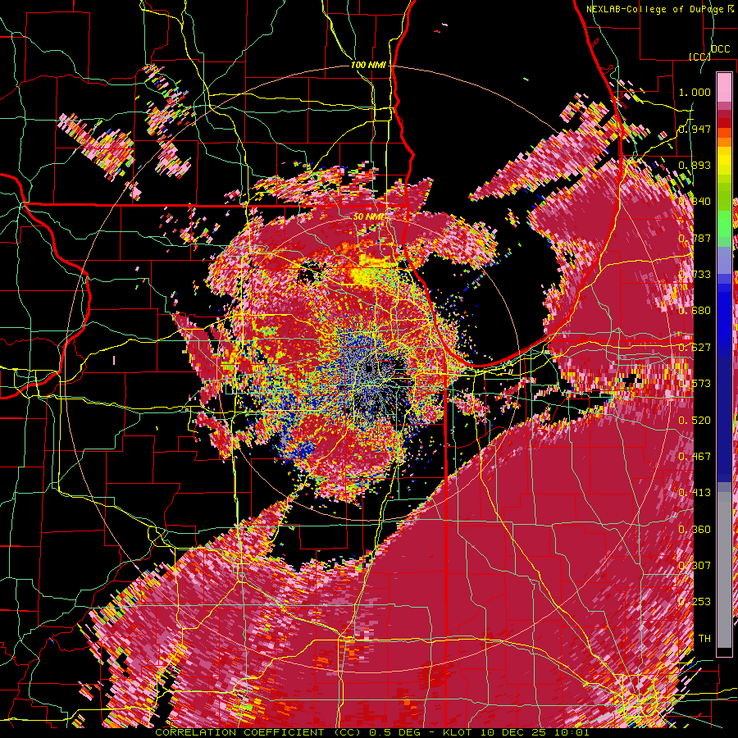Click the [CC] legend unit label

tap(700, 57)
